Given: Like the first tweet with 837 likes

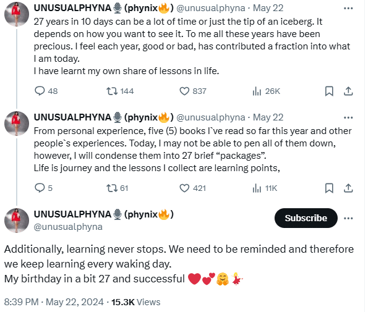Looking at the screenshot, I should tap(184, 91).
